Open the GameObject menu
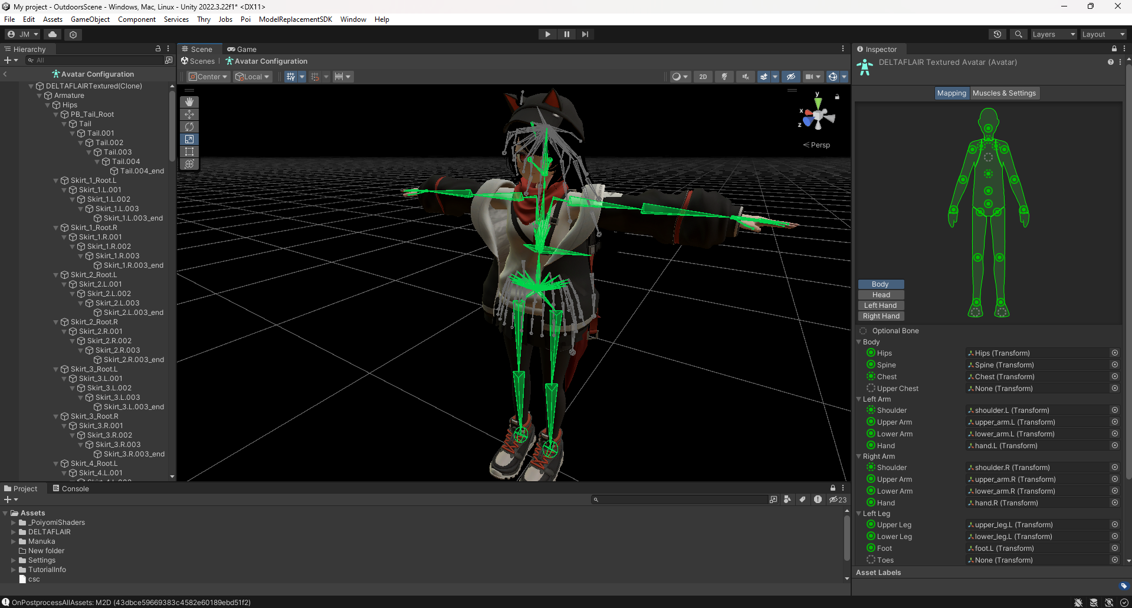Screen dimensions: 1132x608 point(90,19)
